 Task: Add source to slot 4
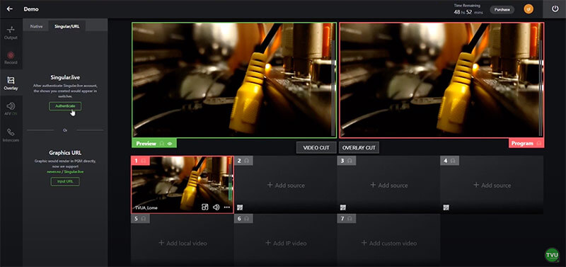point(492,185)
